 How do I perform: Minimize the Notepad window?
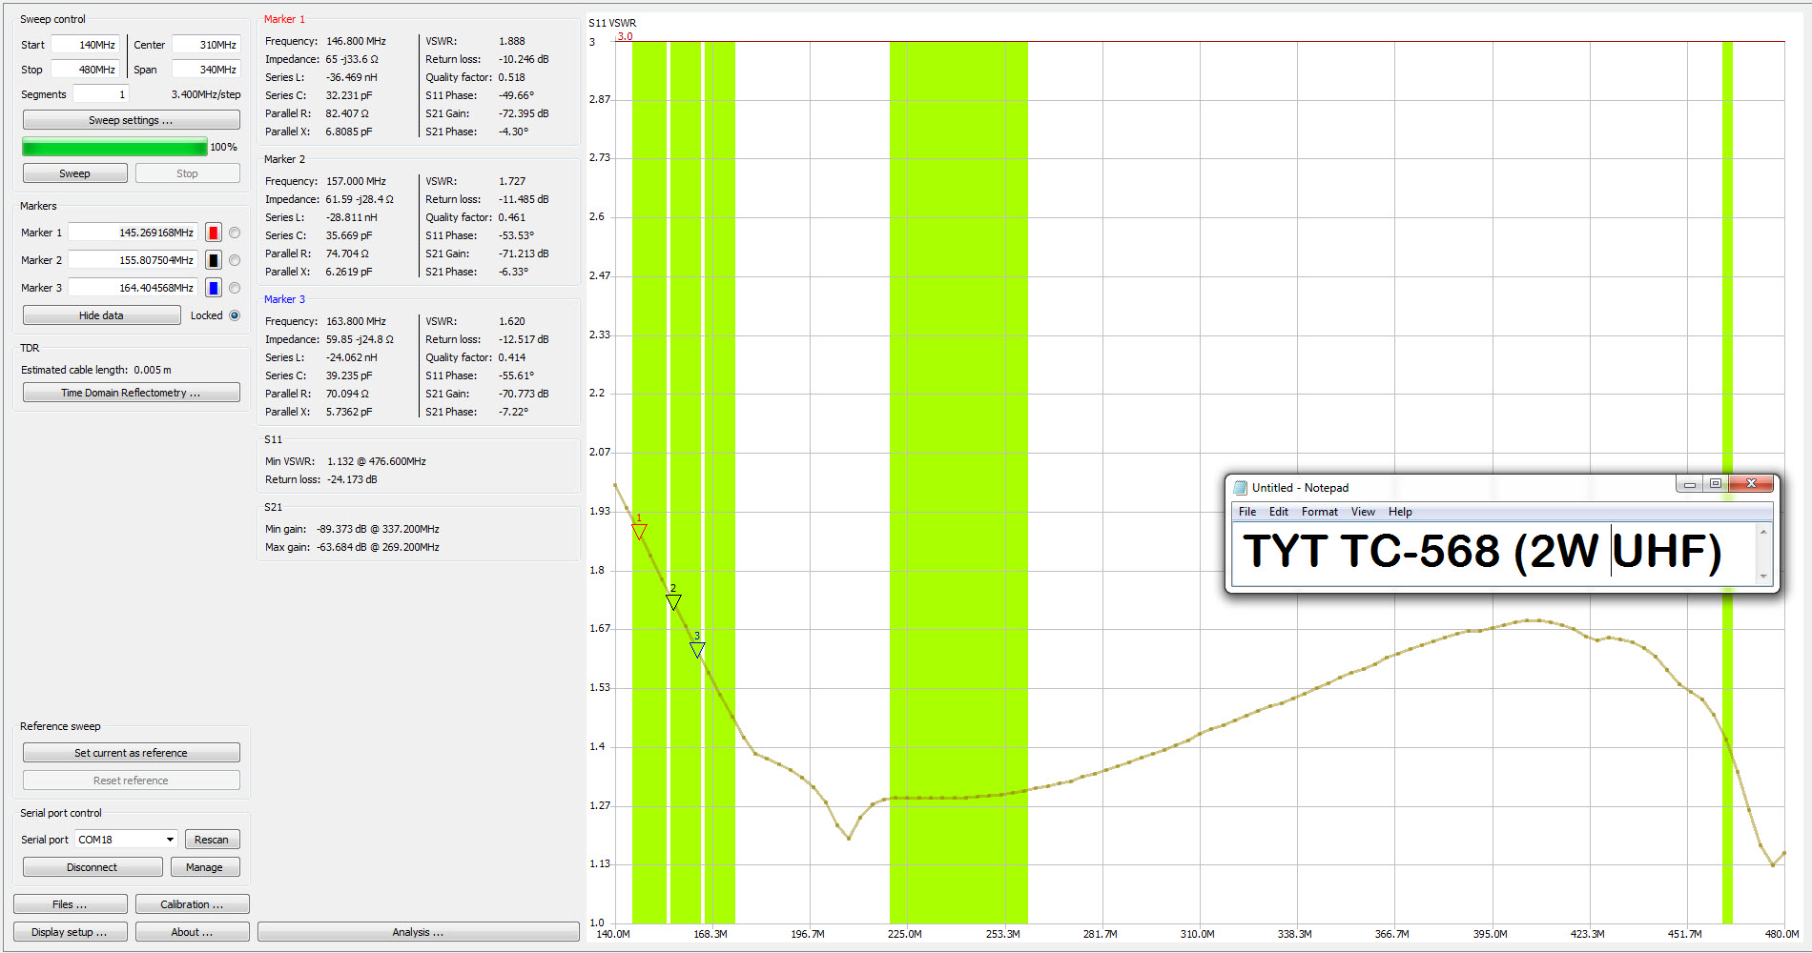[x=1689, y=484]
